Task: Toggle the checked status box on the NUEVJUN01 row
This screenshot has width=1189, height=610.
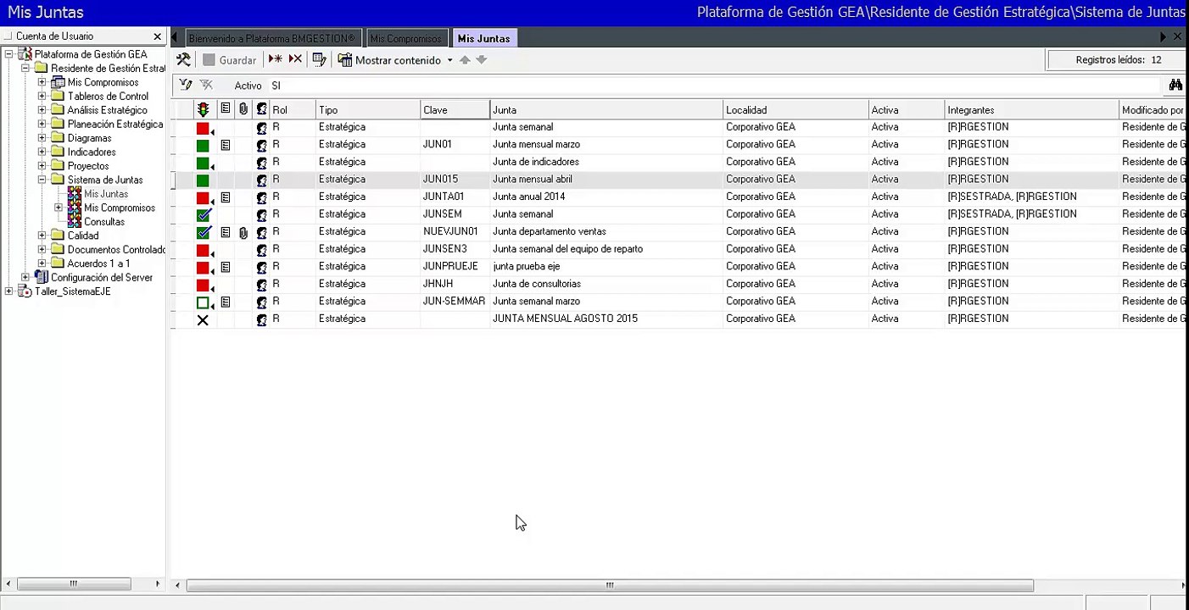Action: [203, 232]
